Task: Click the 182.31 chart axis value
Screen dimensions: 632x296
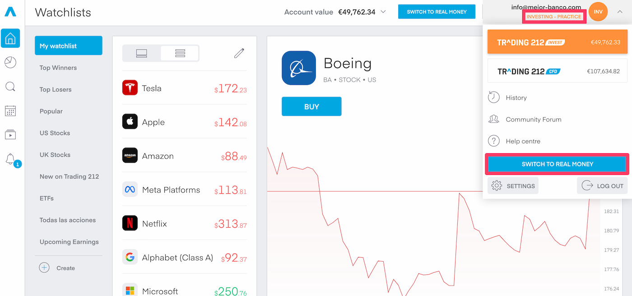Action: pyautogui.click(x=611, y=211)
